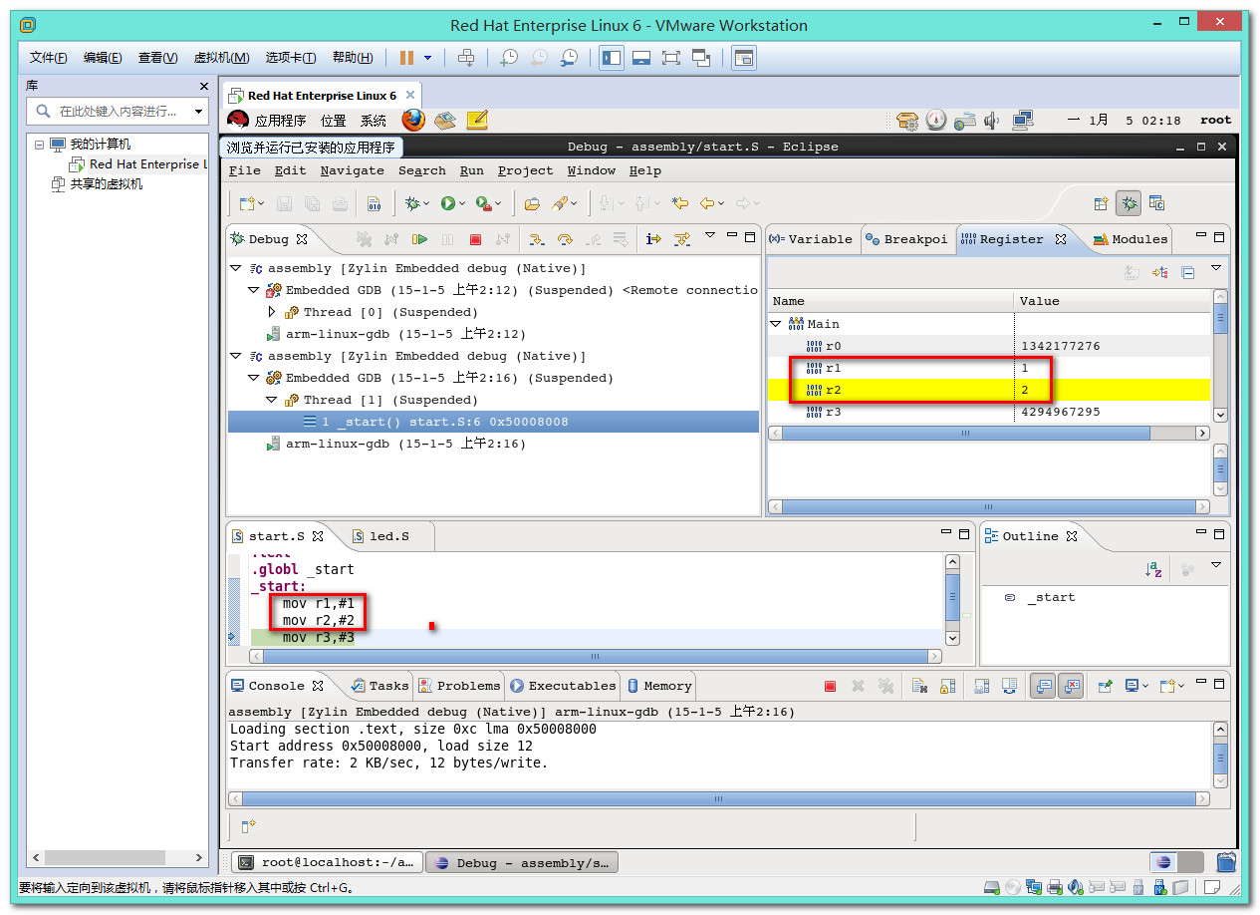Switch to the Breakpoi tab
Viewport: 1260px width, 915px height.
pyautogui.click(x=906, y=239)
